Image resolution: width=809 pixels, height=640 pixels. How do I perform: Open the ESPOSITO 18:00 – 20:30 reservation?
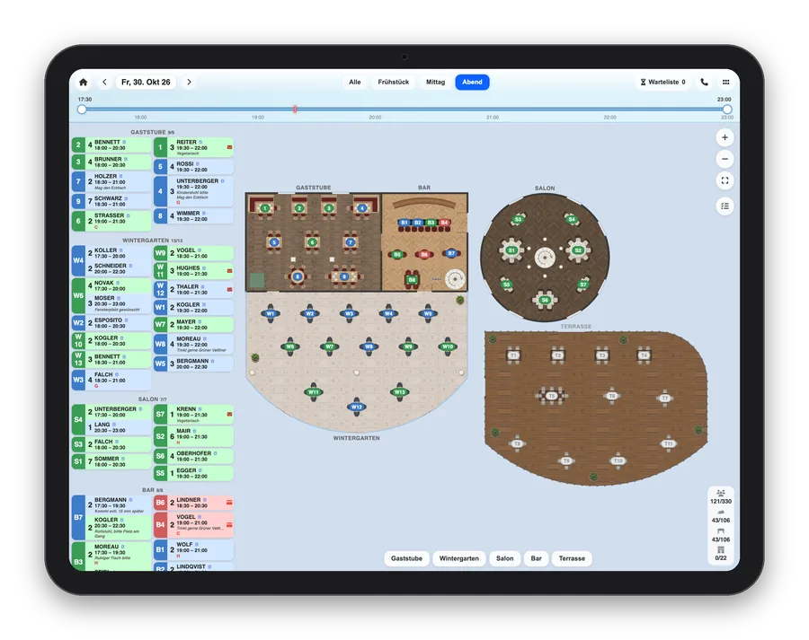coord(112,323)
